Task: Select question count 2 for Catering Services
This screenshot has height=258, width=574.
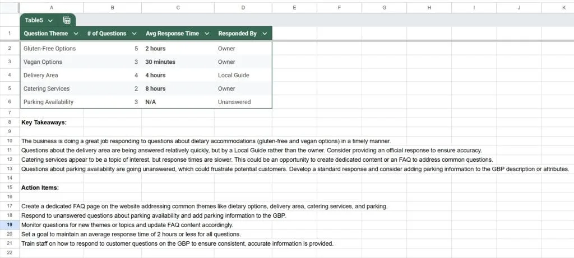Action: (x=112, y=89)
